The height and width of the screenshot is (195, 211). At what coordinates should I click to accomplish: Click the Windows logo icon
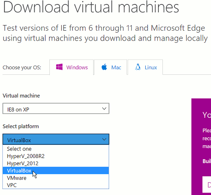59,67
